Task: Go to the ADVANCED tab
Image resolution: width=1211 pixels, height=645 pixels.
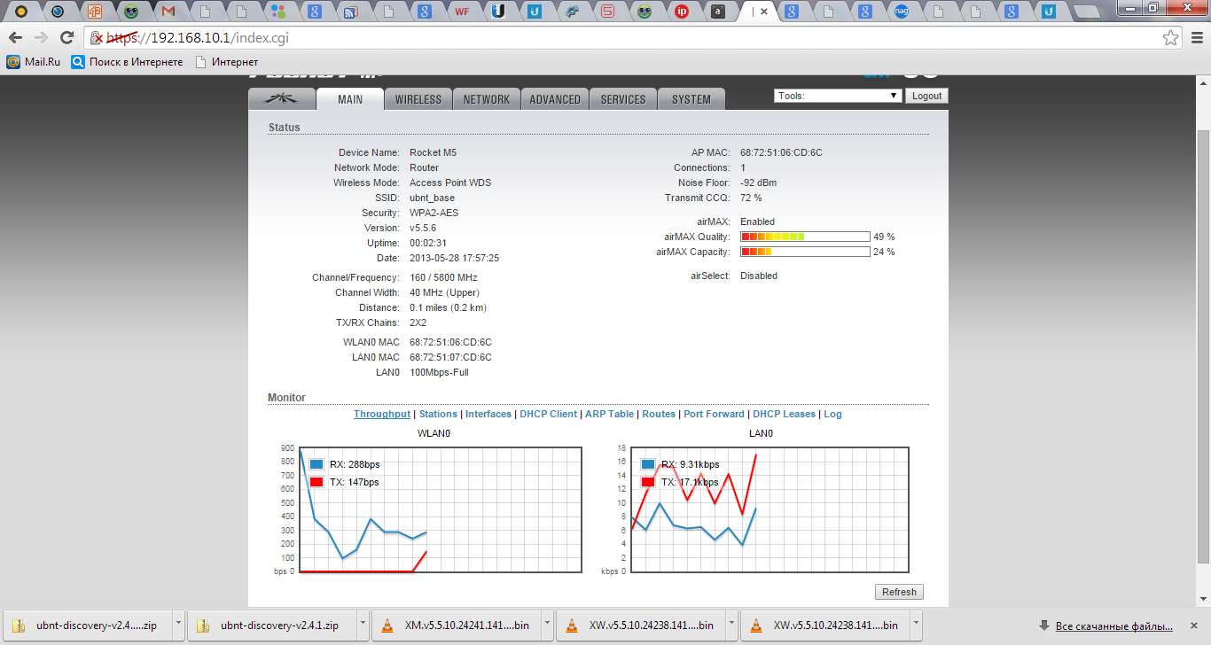Action: (x=555, y=99)
